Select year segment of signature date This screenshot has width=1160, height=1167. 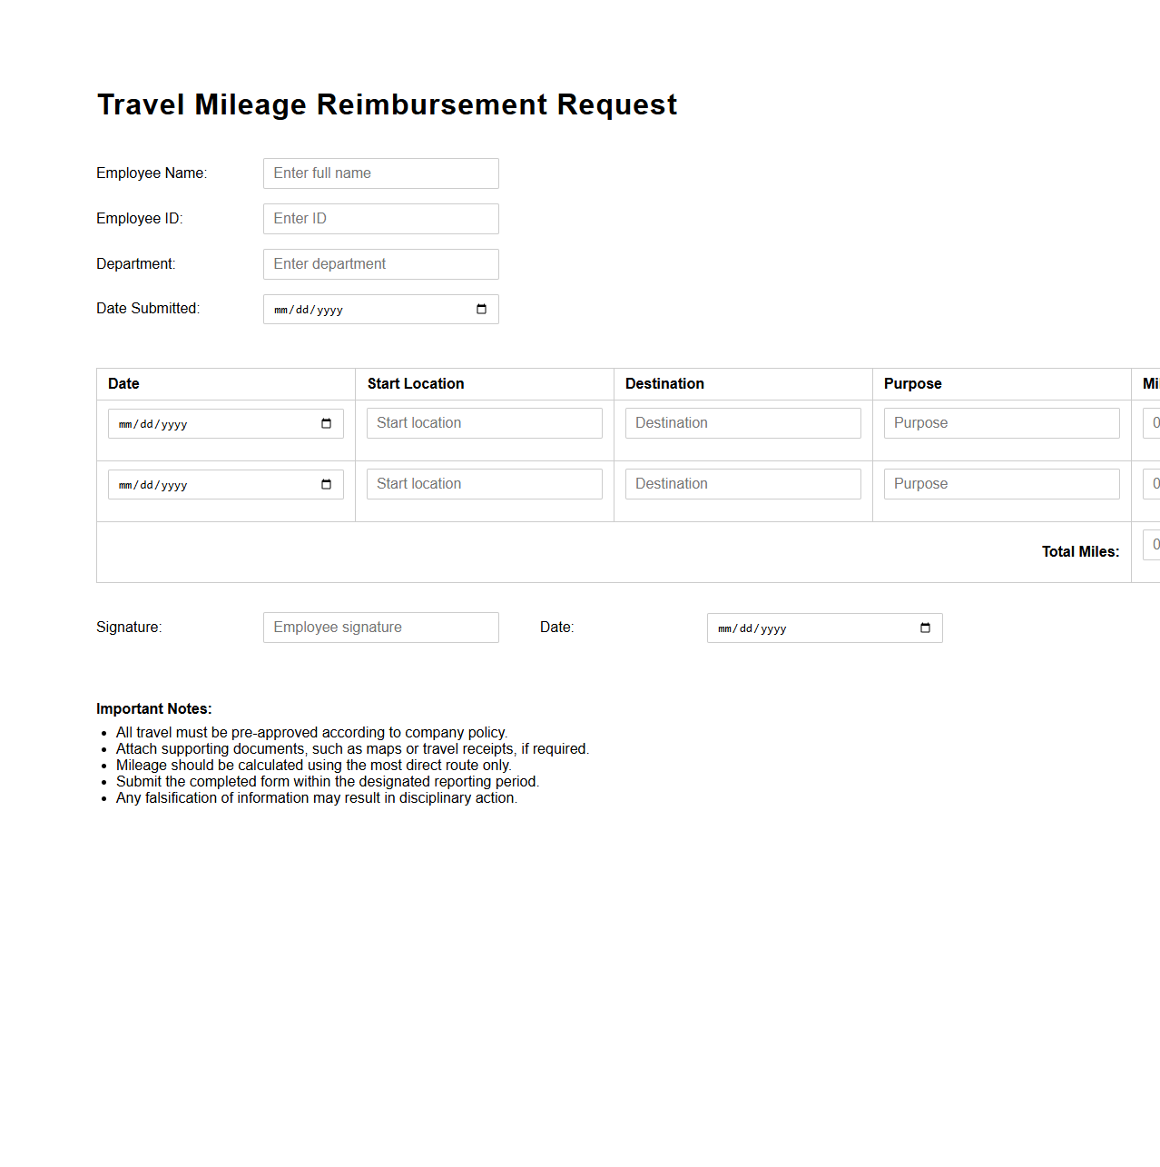[773, 629]
